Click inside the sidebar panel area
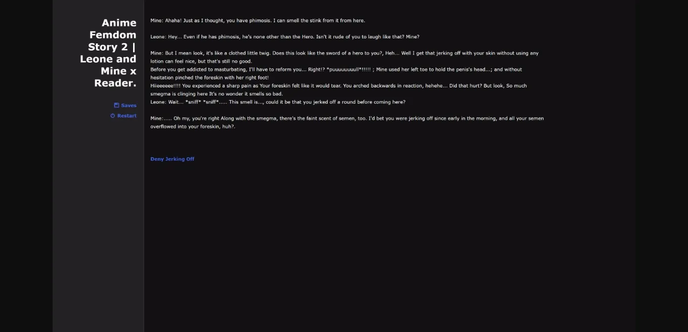This screenshot has height=332, width=688. point(96,227)
